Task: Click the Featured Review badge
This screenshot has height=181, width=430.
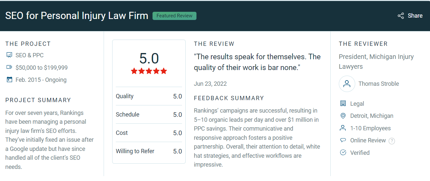Action: [x=174, y=16]
